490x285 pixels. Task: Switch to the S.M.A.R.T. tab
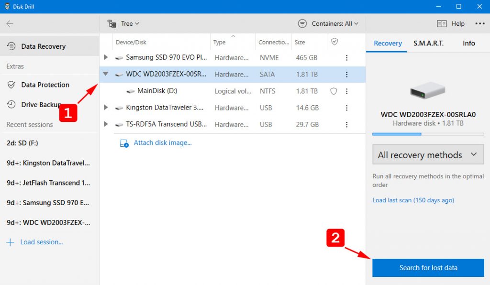(428, 43)
